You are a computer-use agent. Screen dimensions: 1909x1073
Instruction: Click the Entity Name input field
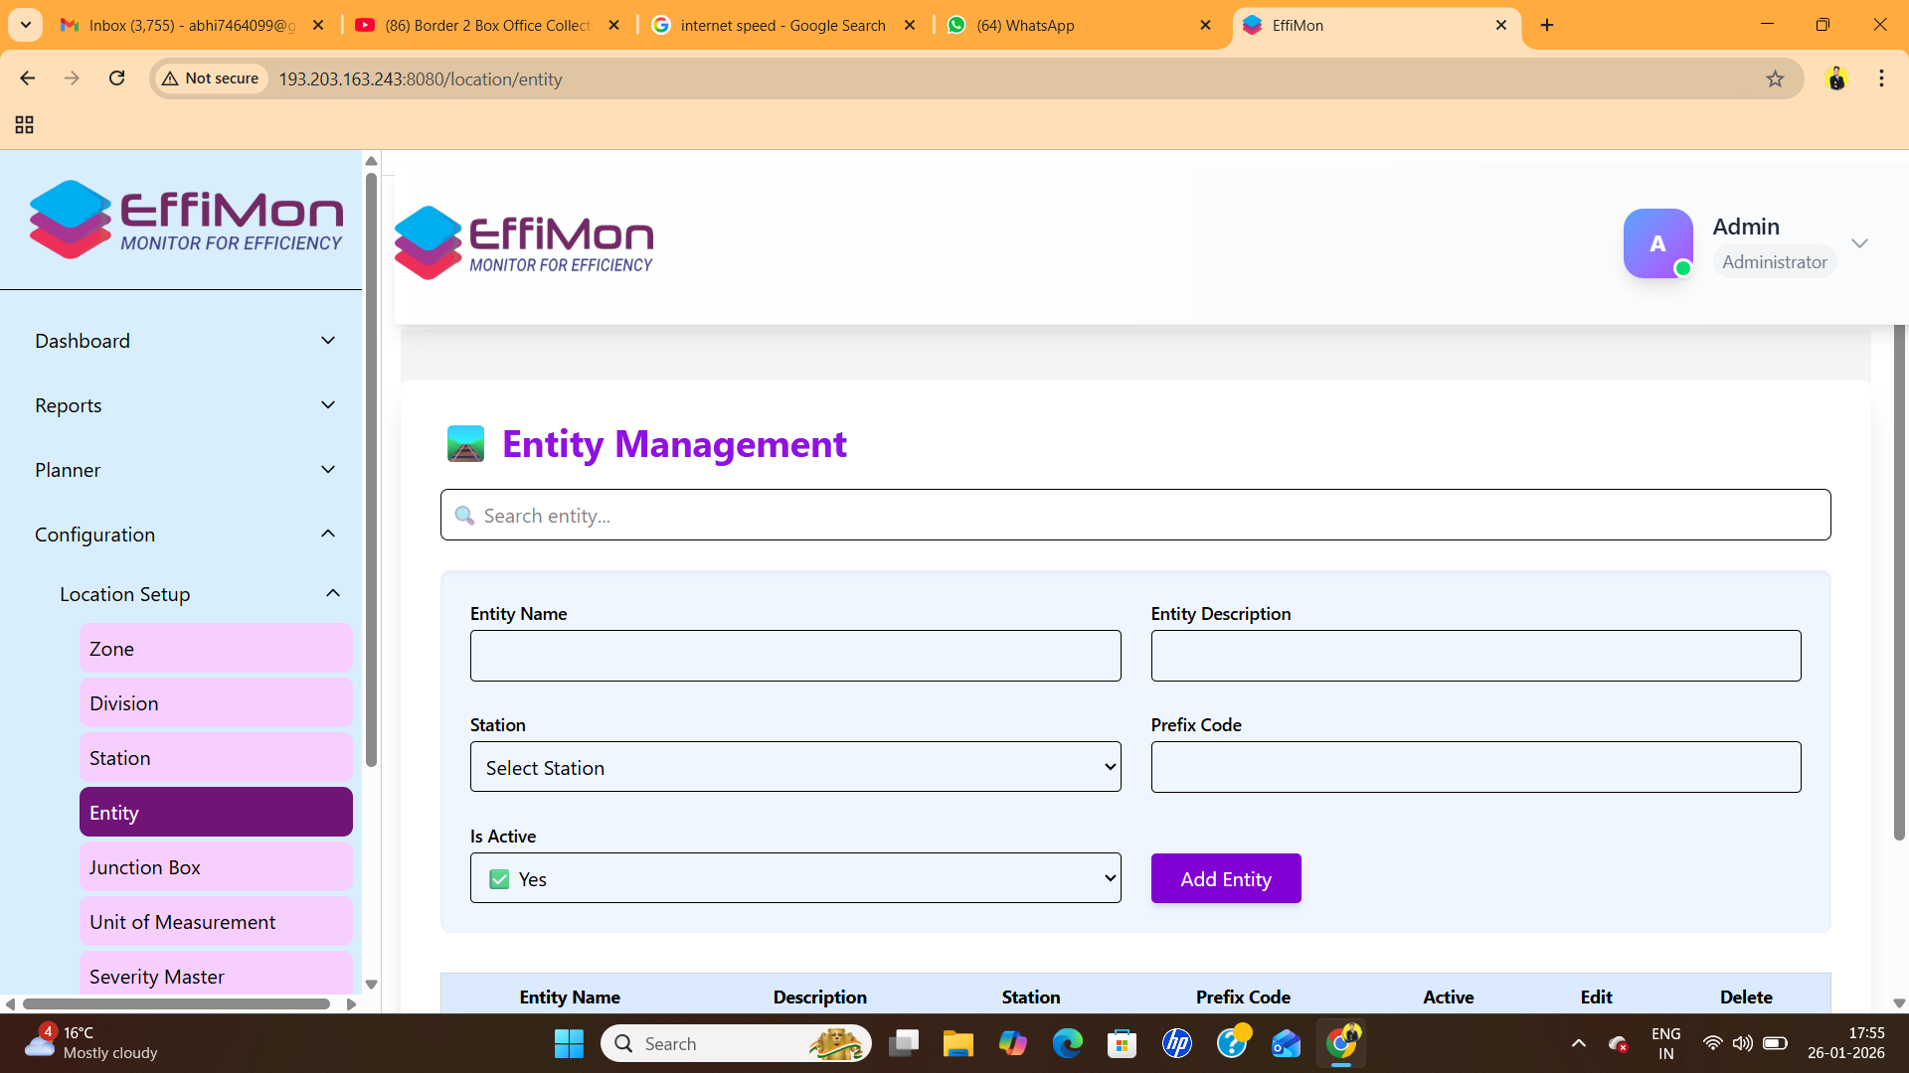794,656
